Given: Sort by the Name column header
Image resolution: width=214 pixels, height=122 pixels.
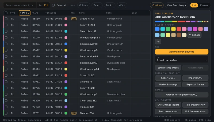Looking at the screenshot, I should click(x=82, y=13).
